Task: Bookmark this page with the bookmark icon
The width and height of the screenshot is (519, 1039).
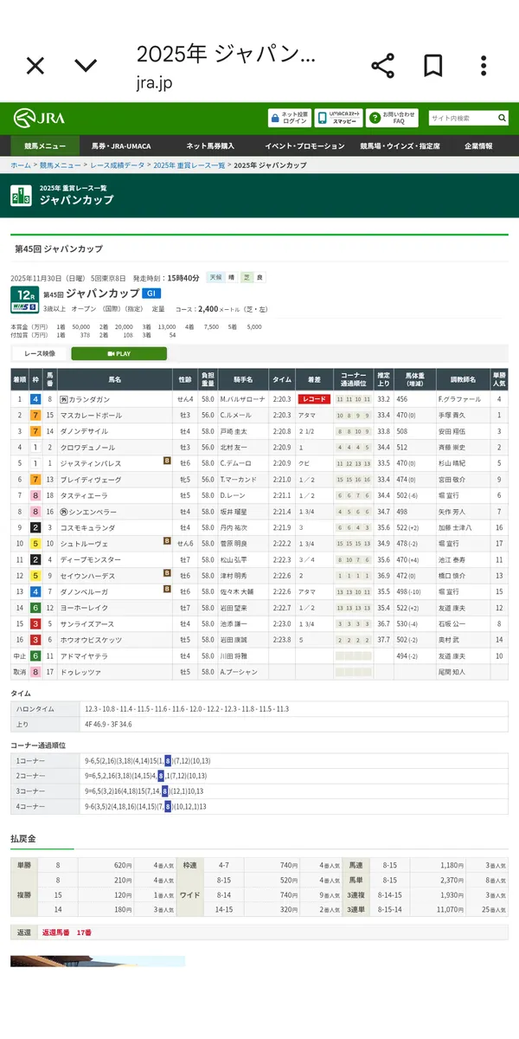Action: coord(433,66)
